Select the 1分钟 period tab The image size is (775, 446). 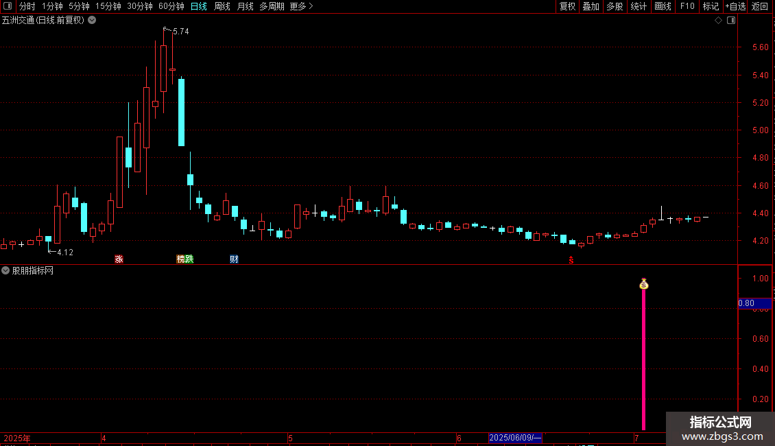coord(52,6)
